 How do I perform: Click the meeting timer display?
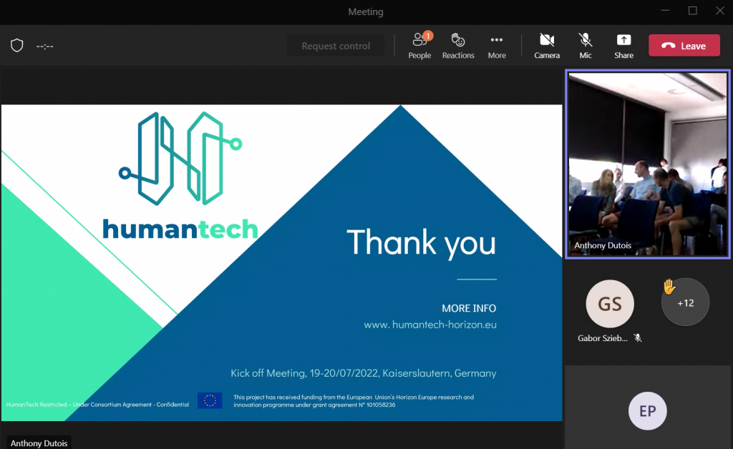pyautogui.click(x=45, y=46)
